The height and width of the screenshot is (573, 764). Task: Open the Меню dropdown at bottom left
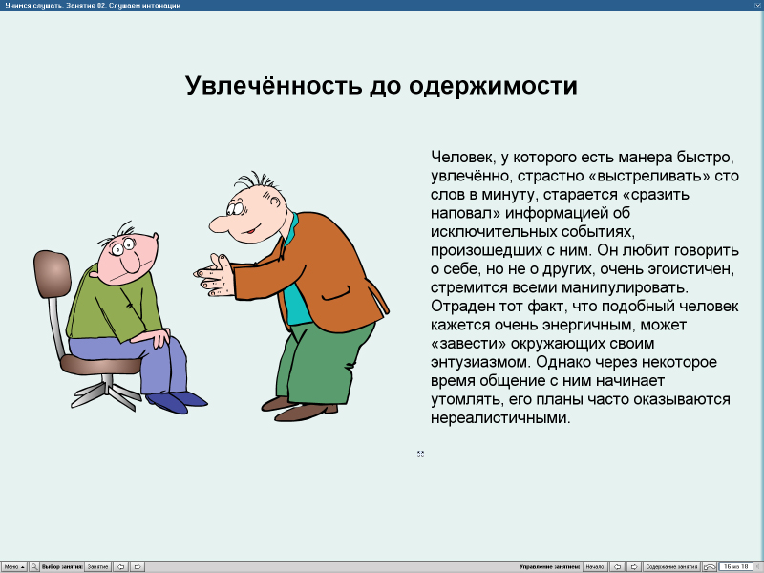[x=14, y=565]
